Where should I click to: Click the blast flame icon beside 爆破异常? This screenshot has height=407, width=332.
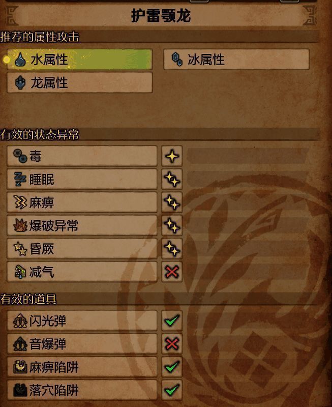tap(20, 225)
